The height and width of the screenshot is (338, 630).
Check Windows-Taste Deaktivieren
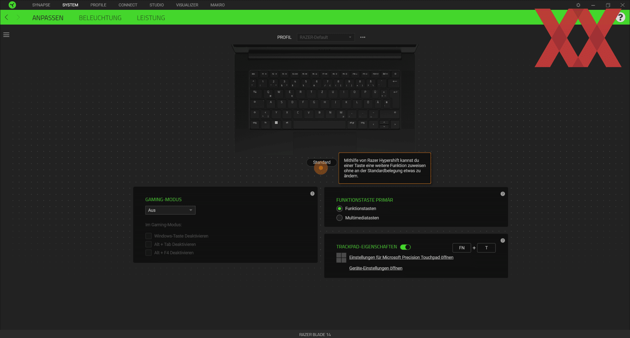pyautogui.click(x=148, y=236)
